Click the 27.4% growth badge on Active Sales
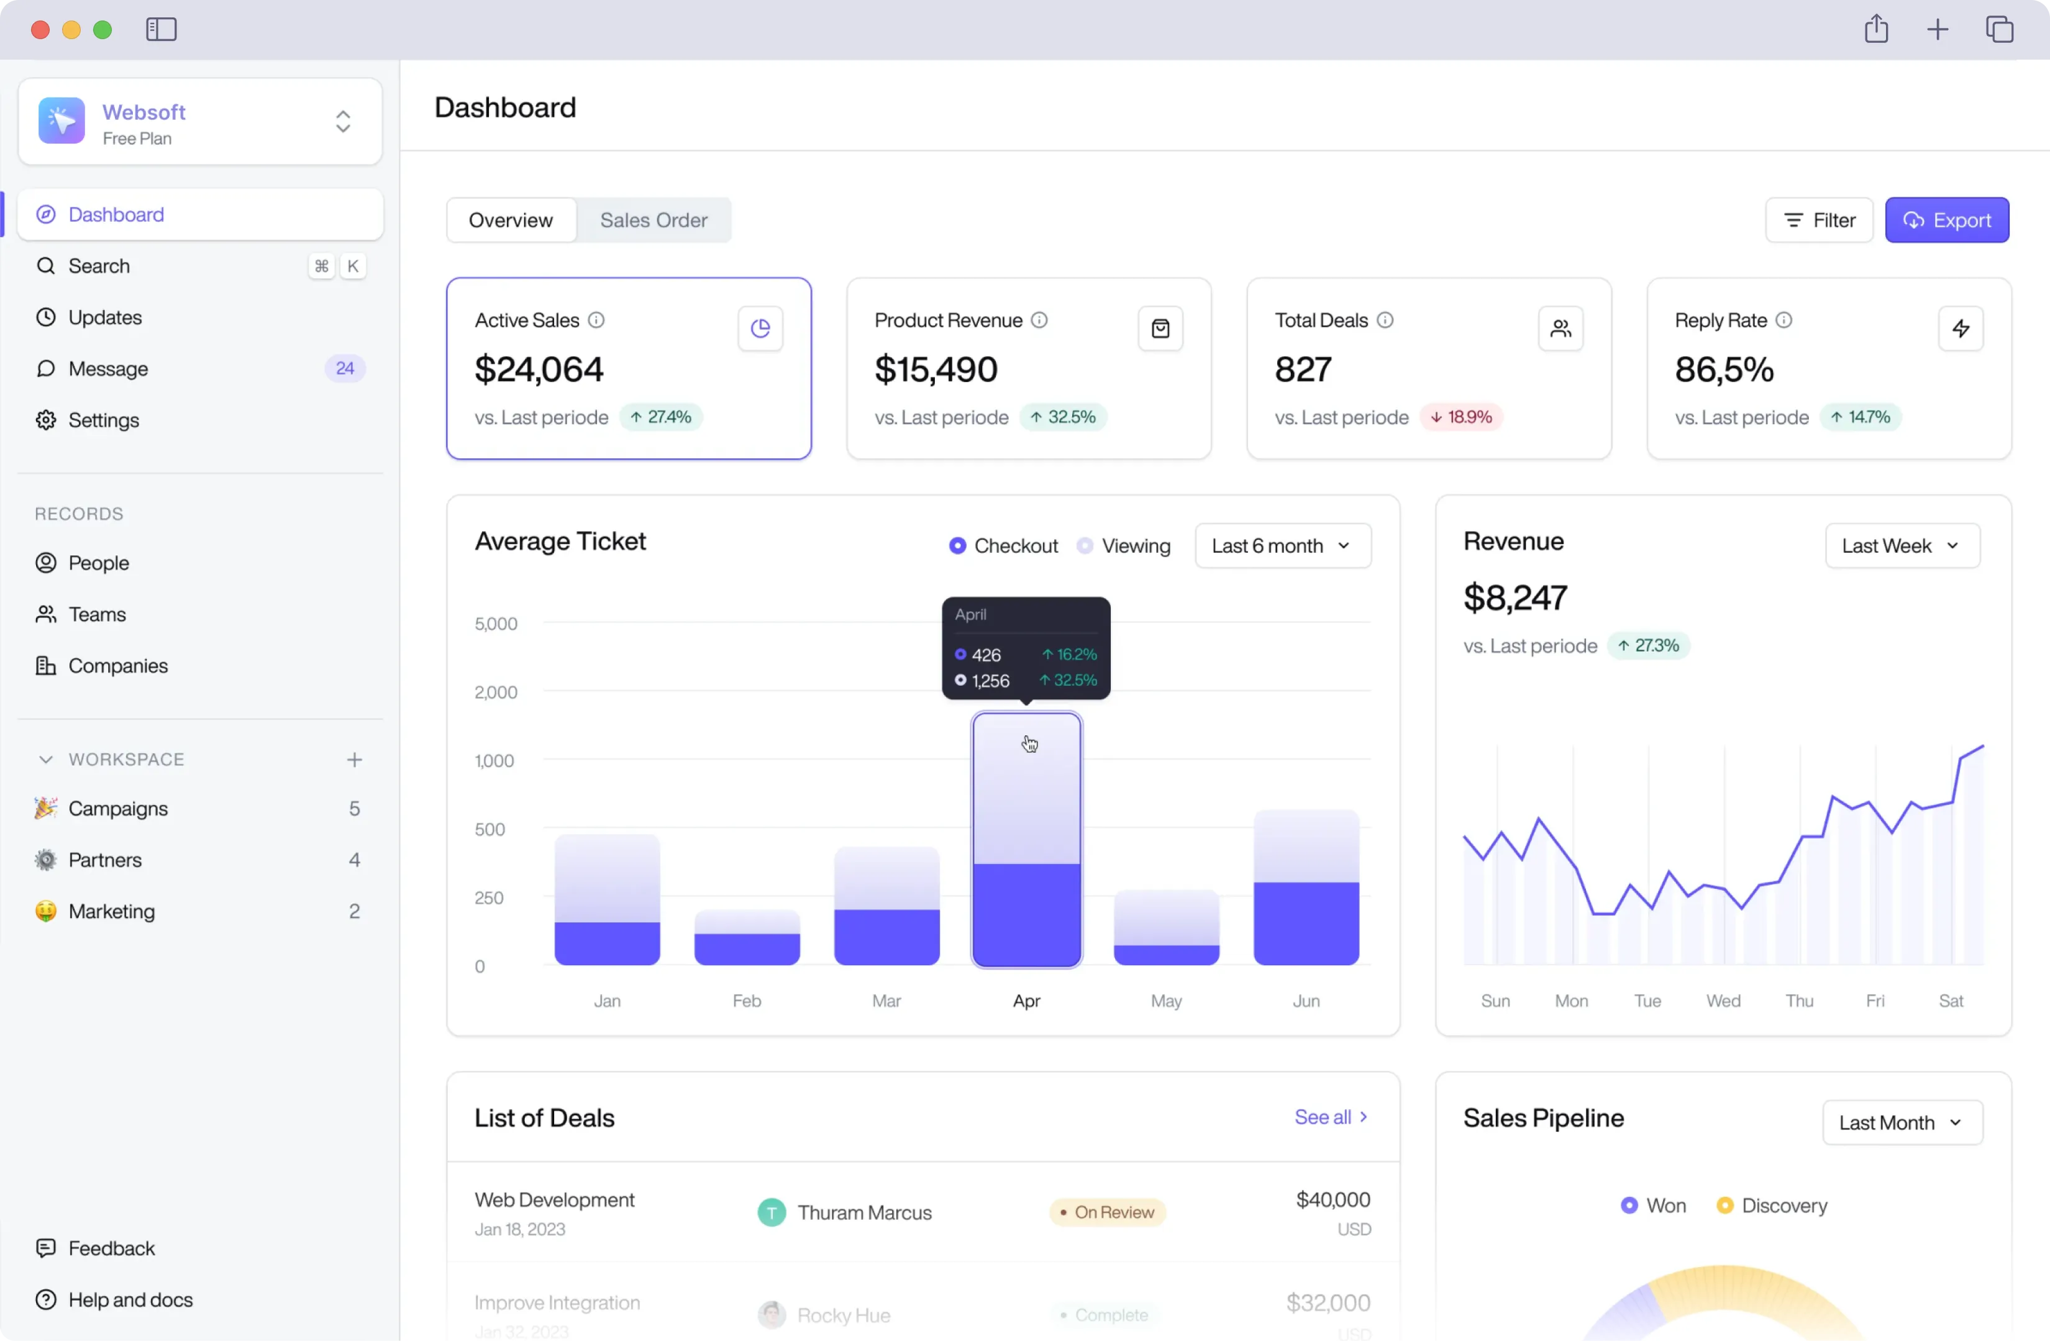This screenshot has width=2050, height=1341. tap(660, 417)
